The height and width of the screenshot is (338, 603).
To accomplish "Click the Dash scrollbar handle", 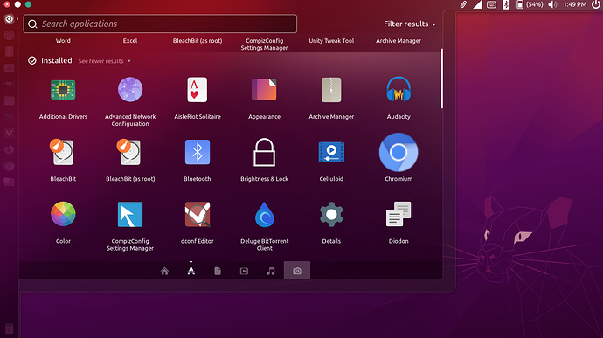I will pos(442,79).
